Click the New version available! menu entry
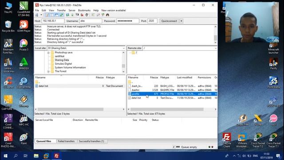 tap(114, 10)
